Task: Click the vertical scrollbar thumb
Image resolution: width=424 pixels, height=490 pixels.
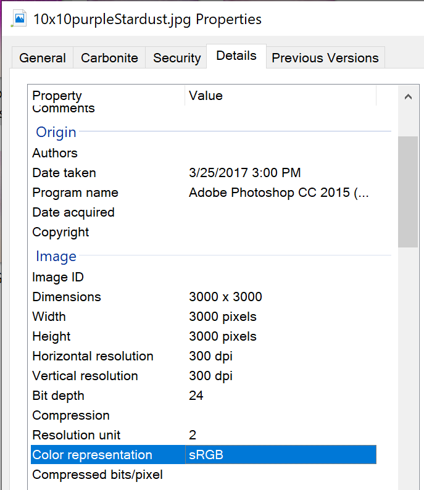Action: coord(407,191)
